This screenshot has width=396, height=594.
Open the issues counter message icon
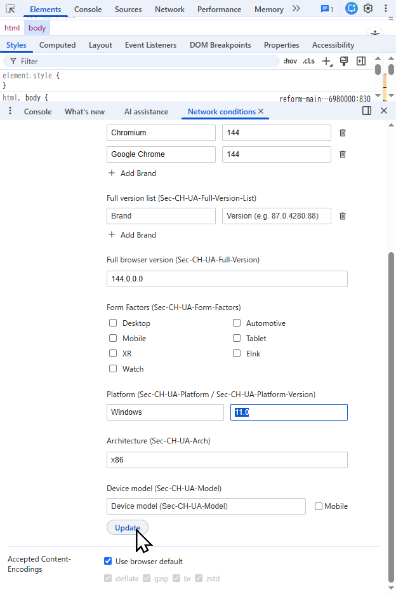327,10
